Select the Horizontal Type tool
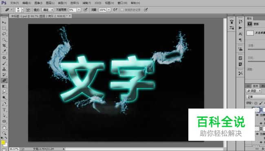This screenshot has width=265, height=151. coord(4,110)
